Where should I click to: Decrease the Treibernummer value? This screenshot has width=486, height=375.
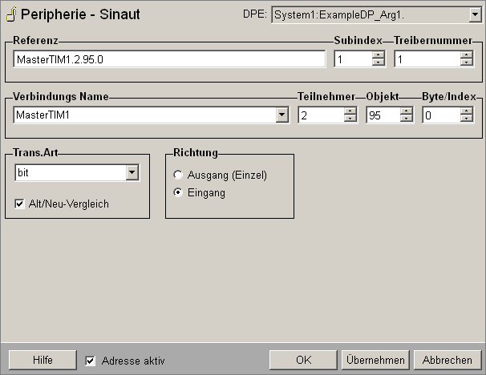click(467, 62)
